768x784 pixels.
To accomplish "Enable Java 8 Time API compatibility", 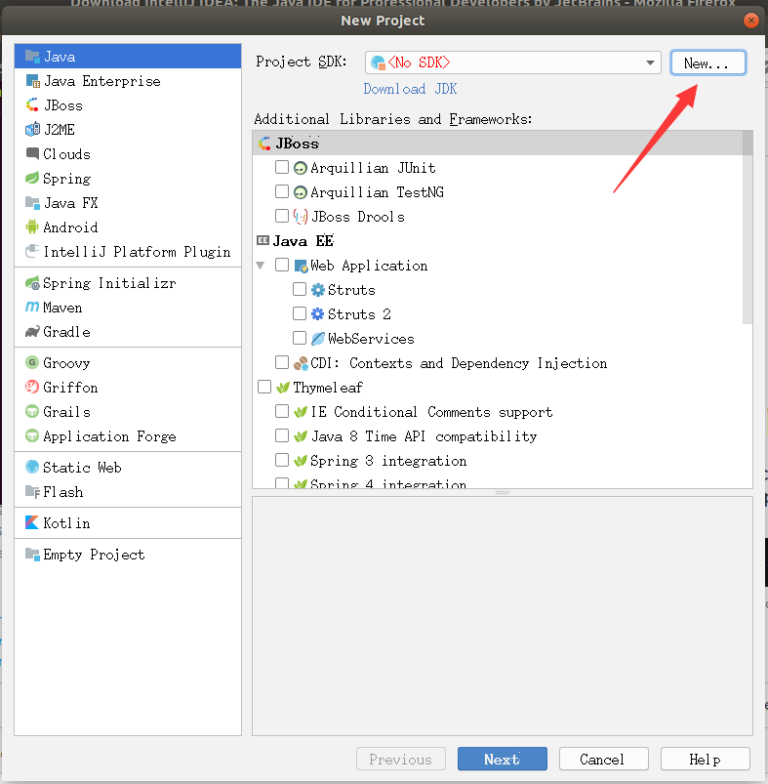I will pos(282,435).
